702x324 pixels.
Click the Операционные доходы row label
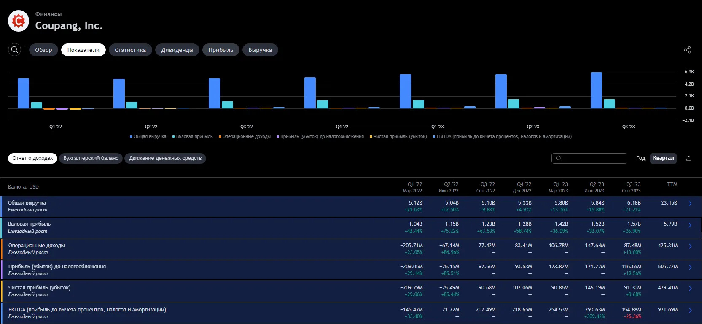[36, 245]
